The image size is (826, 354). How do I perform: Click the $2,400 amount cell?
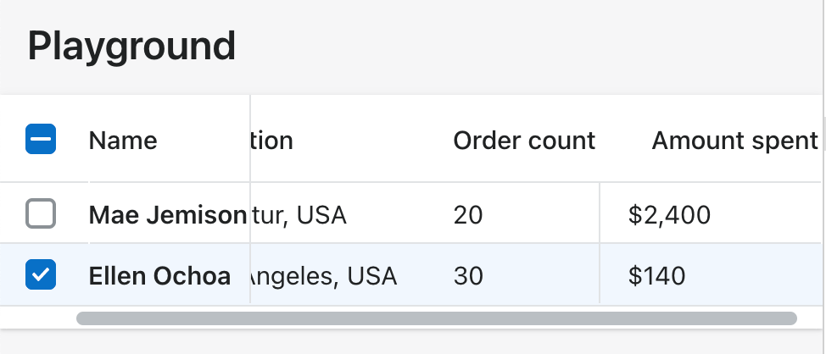pyautogui.click(x=669, y=214)
